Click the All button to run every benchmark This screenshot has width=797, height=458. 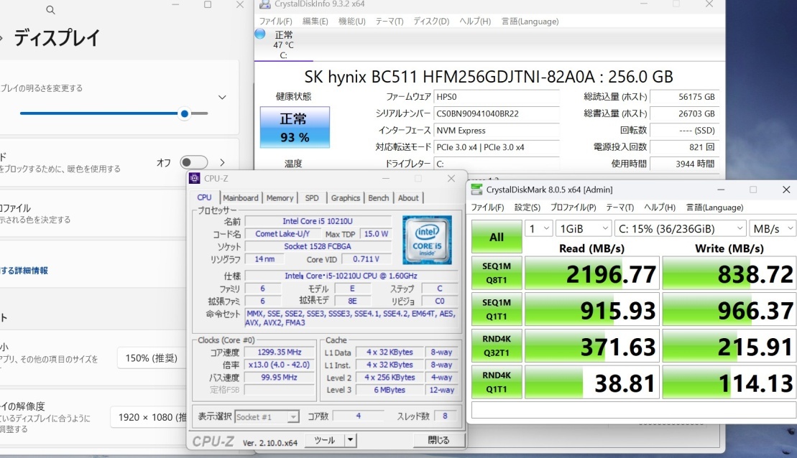(x=496, y=237)
